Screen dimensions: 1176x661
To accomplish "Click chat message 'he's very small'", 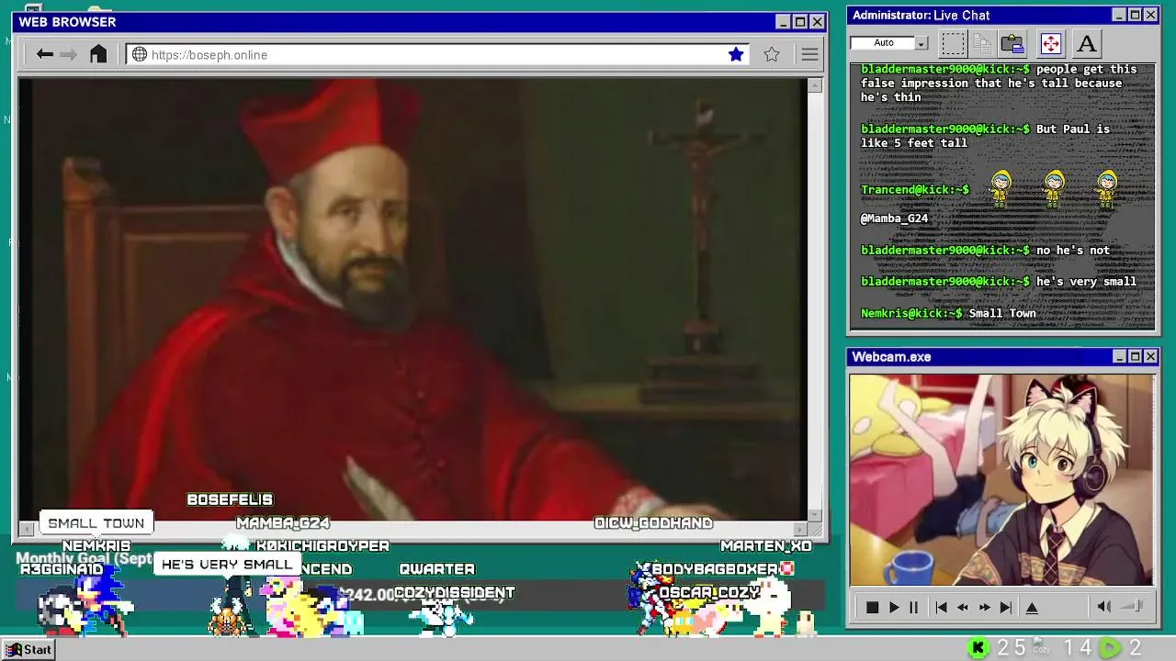I will pyautogui.click(x=1086, y=281).
